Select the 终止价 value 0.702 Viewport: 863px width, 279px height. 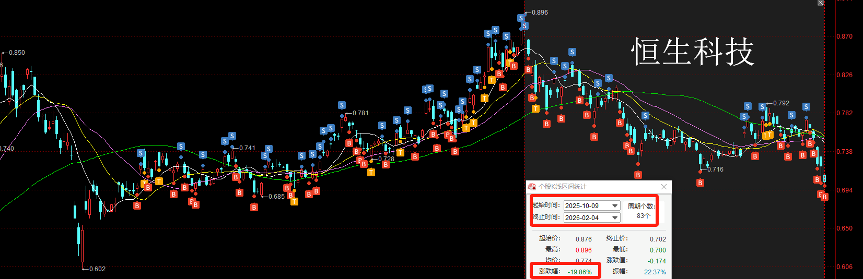(658, 239)
